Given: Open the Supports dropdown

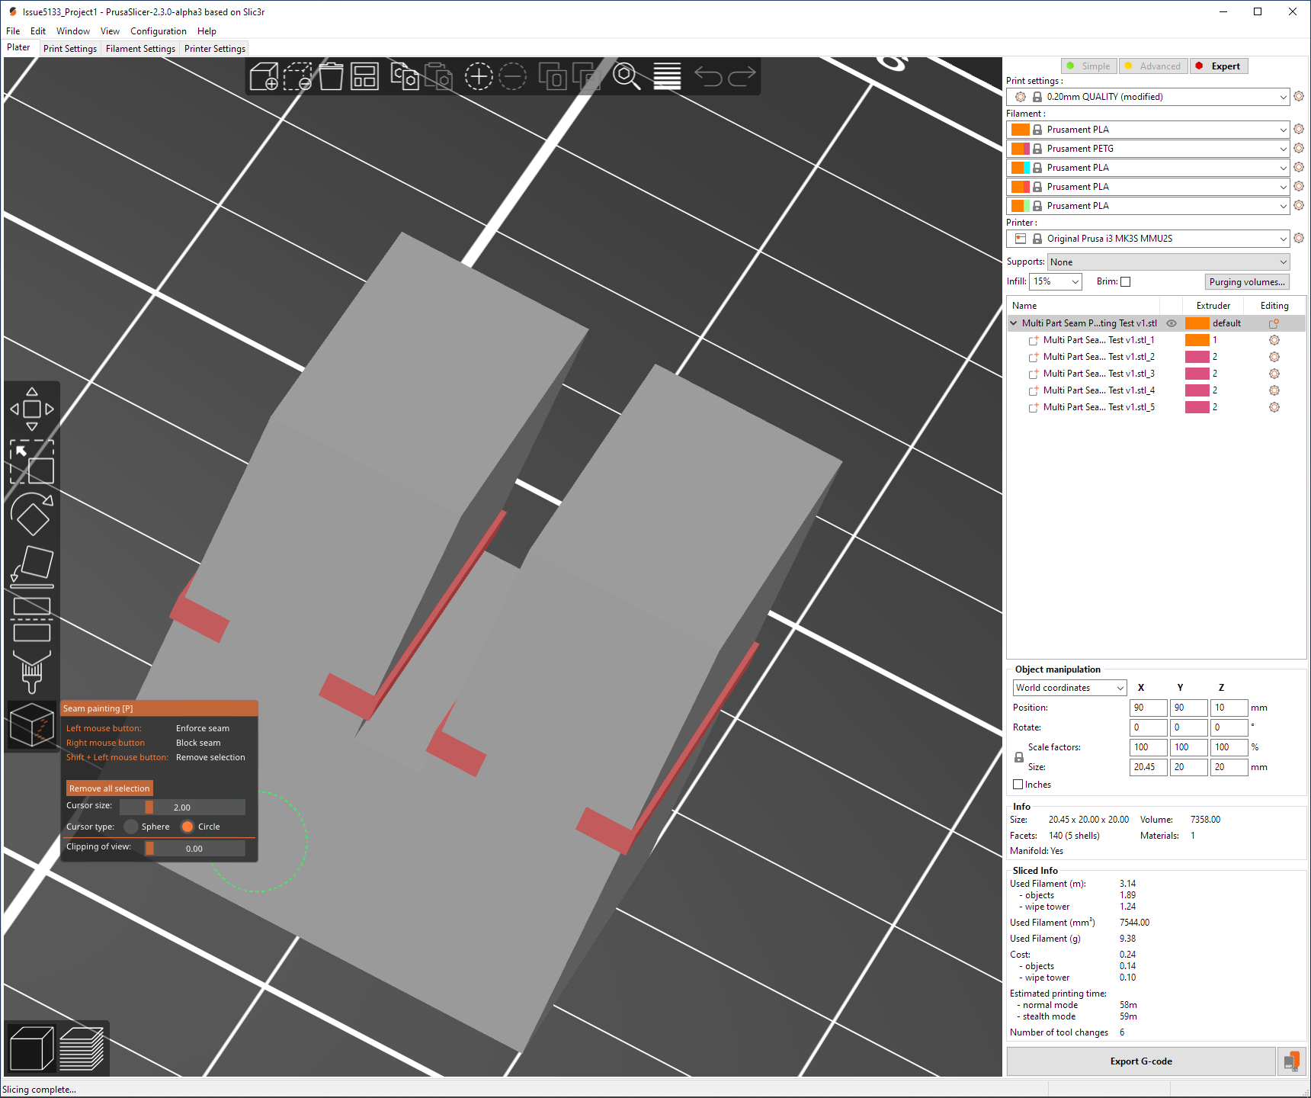Looking at the screenshot, I should pyautogui.click(x=1168, y=262).
